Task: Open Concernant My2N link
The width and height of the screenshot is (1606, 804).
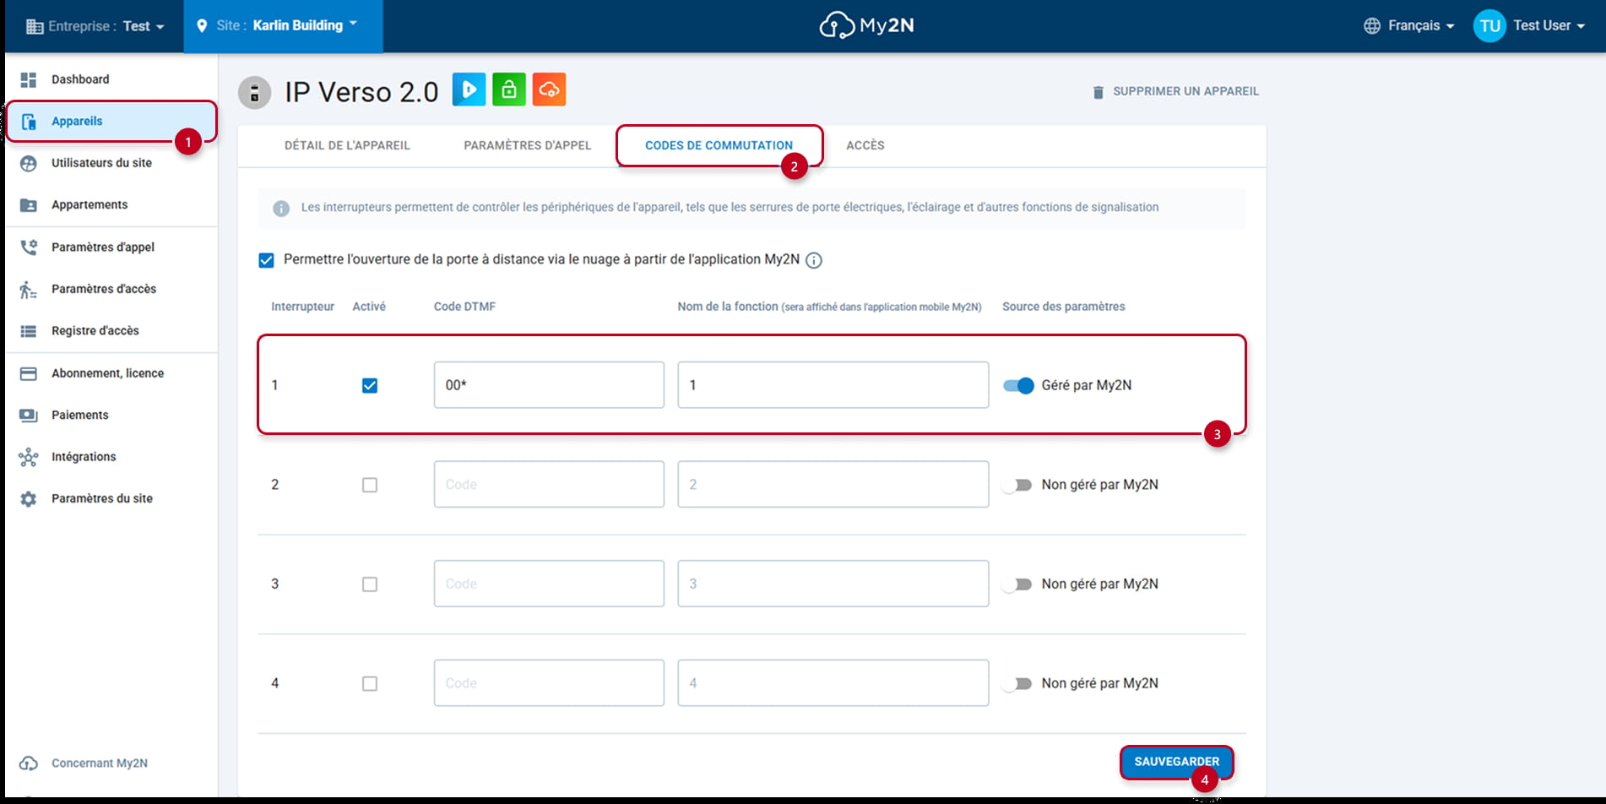Action: pyautogui.click(x=99, y=763)
